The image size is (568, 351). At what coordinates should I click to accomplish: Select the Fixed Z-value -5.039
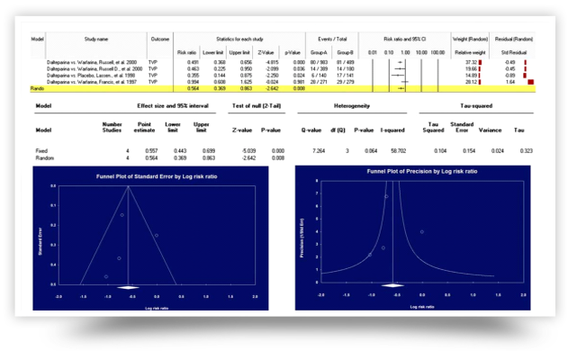[x=248, y=150]
